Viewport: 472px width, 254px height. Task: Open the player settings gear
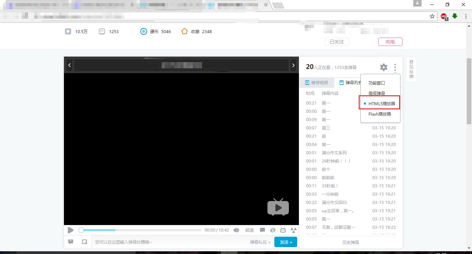pos(383,67)
